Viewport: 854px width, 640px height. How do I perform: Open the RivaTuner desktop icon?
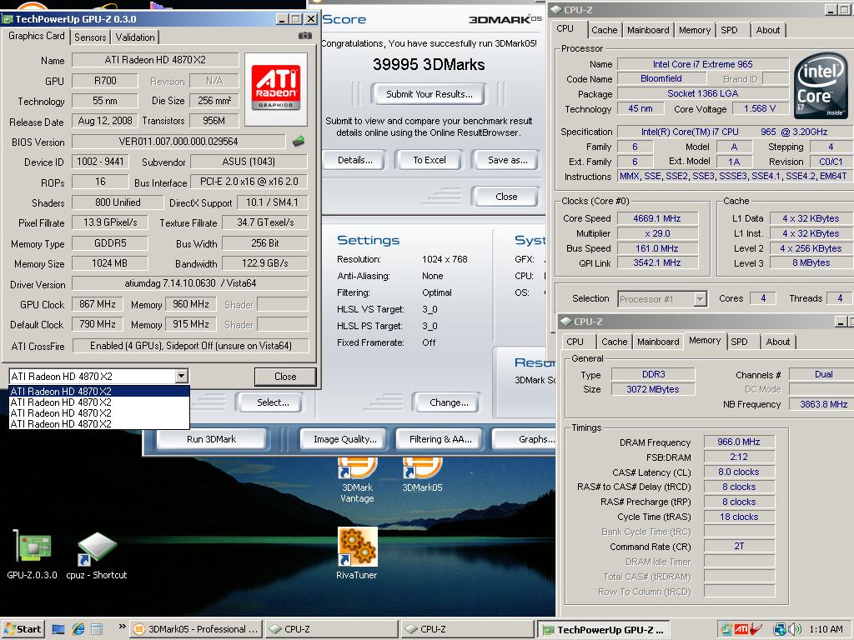coord(357,553)
